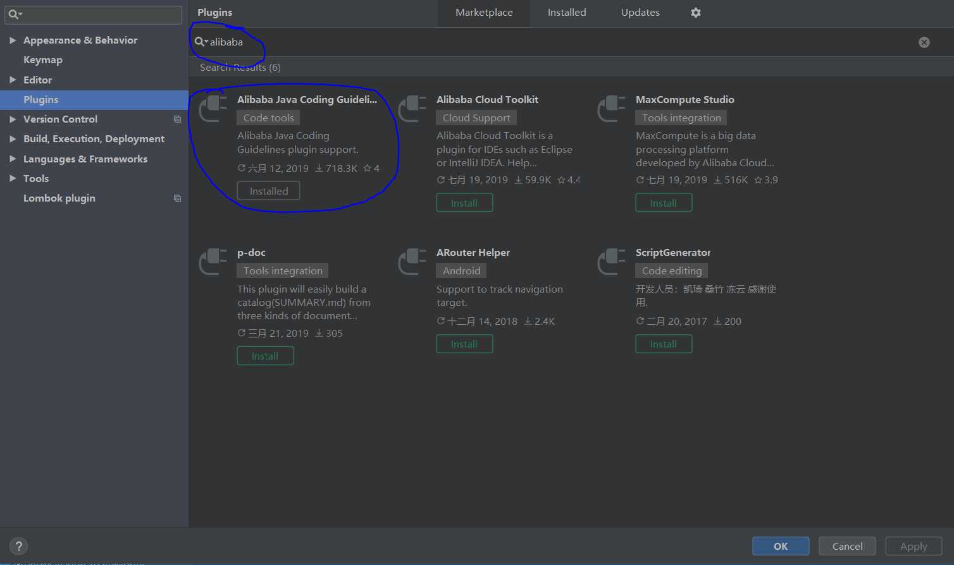
Task: Open MaxCompute Studio plugin title
Action: click(685, 99)
